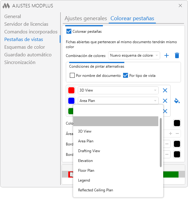Select the highlighted blank list entry
188x199 pixels.
coord(116,121)
